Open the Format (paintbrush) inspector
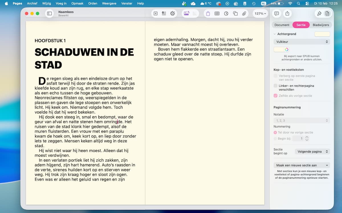Image resolution: width=342 pixels, height=213 pixels. [x=319, y=13]
